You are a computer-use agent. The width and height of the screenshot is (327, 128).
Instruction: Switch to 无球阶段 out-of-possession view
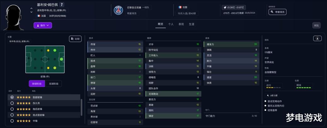(x=54, y=84)
